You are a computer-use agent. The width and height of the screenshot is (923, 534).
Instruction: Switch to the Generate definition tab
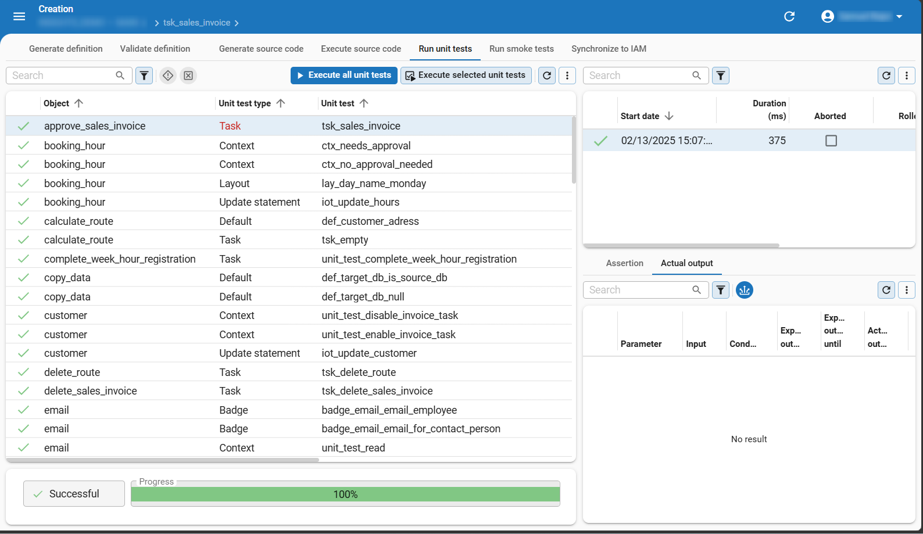point(66,49)
